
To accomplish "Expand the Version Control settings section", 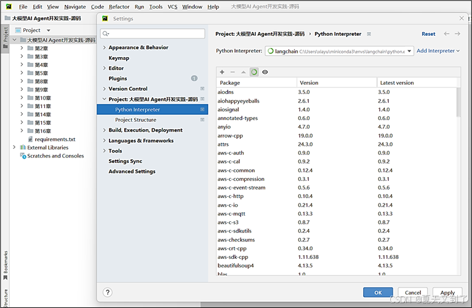I will tap(105, 89).
